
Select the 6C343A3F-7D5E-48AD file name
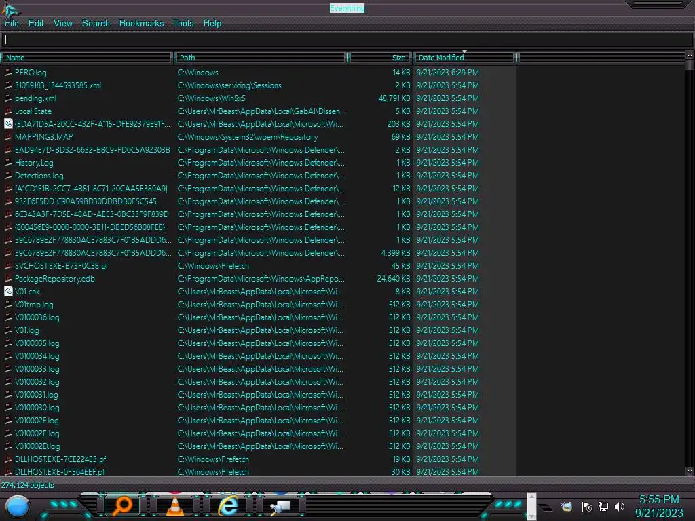[92, 214]
